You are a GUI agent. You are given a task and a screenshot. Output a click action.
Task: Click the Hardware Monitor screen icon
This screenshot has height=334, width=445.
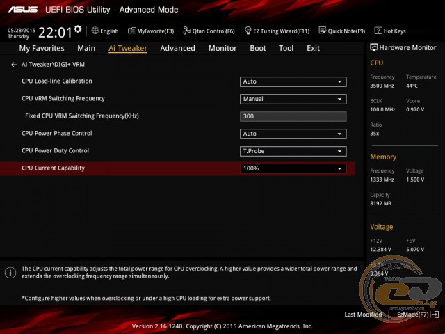(374, 48)
